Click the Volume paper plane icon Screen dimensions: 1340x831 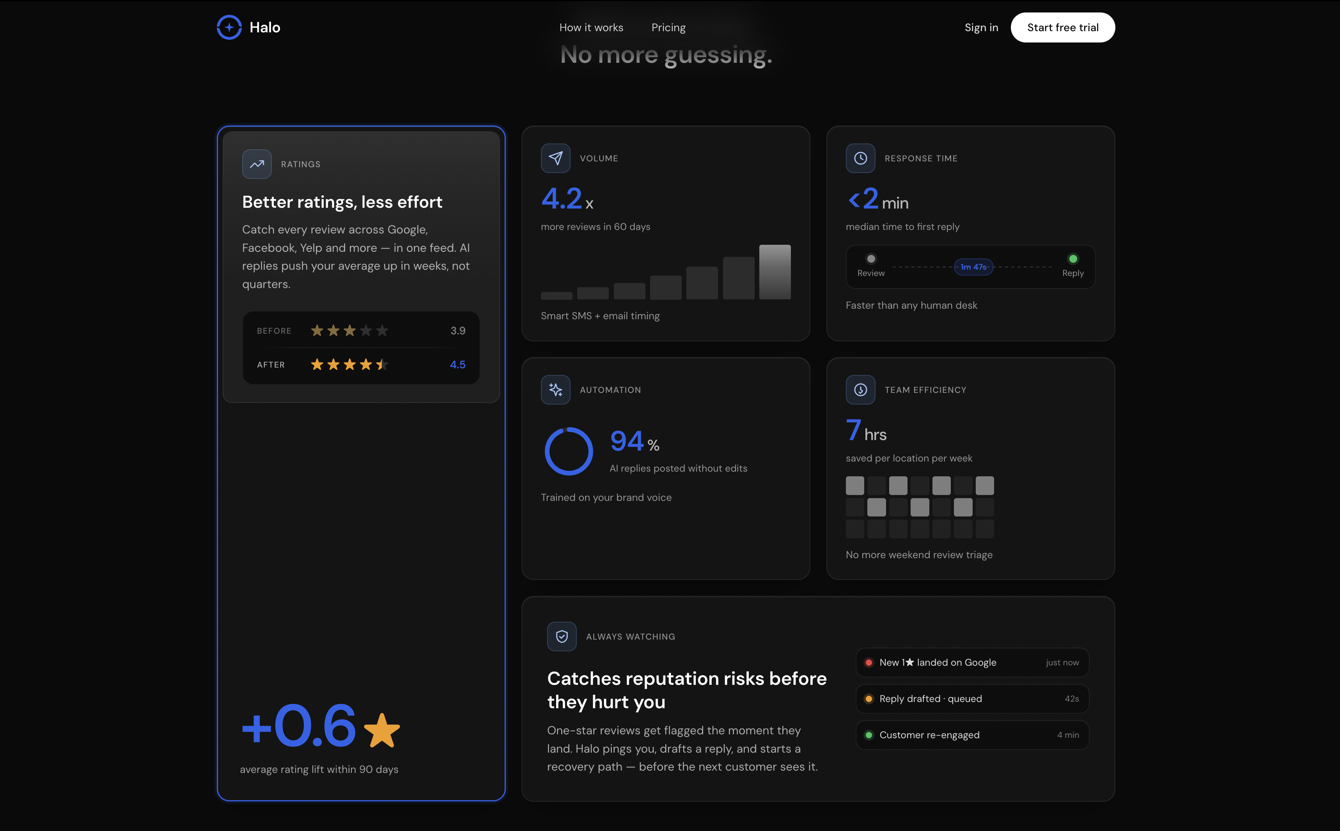pyautogui.click(x=555, y=158)
